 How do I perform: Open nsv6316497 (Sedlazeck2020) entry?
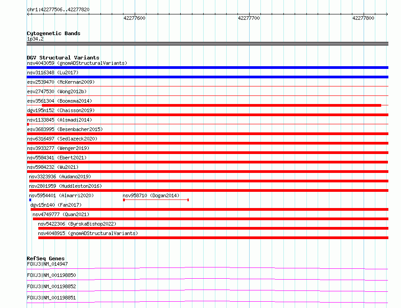(62, 139)
